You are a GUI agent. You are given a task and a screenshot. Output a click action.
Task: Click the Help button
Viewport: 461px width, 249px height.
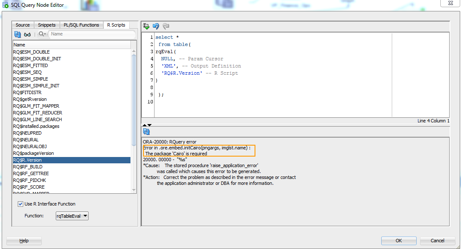[24, 241]
